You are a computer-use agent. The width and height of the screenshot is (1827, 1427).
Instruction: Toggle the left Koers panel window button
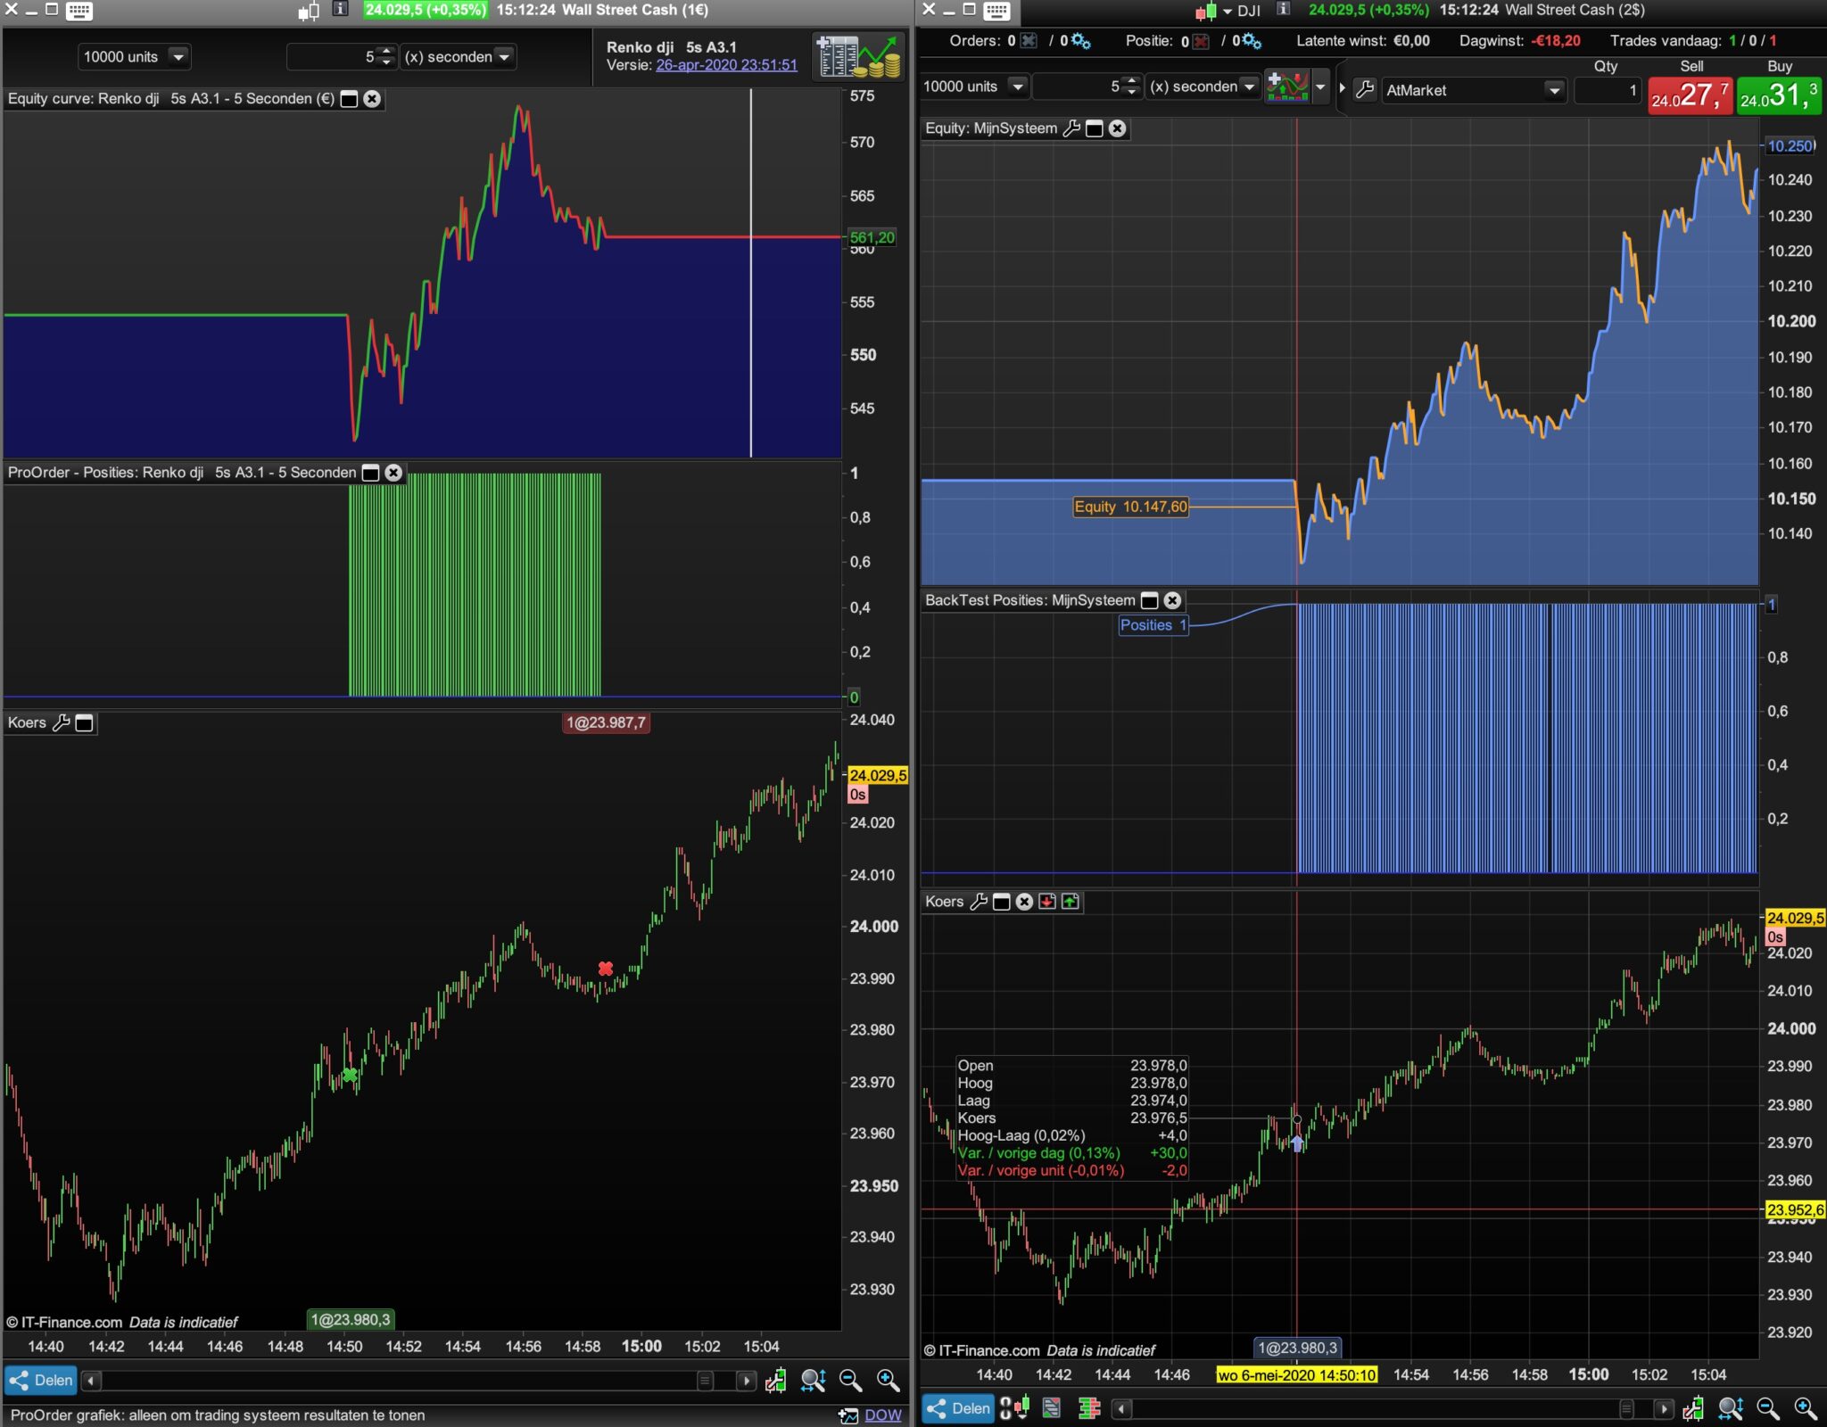(85, 722)
